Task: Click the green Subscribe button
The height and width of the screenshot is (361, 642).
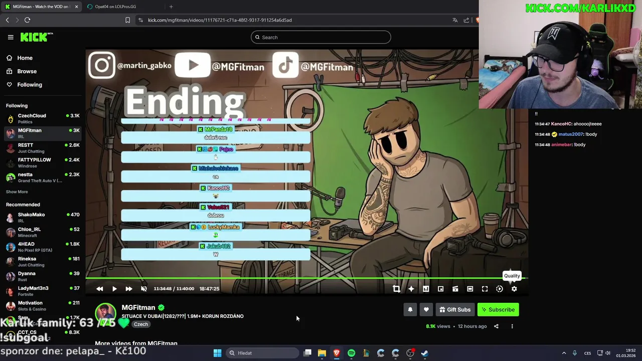Action: 498,310
